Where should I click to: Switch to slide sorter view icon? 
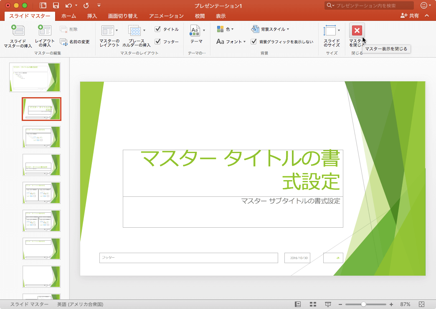click(x=313, y=304)
